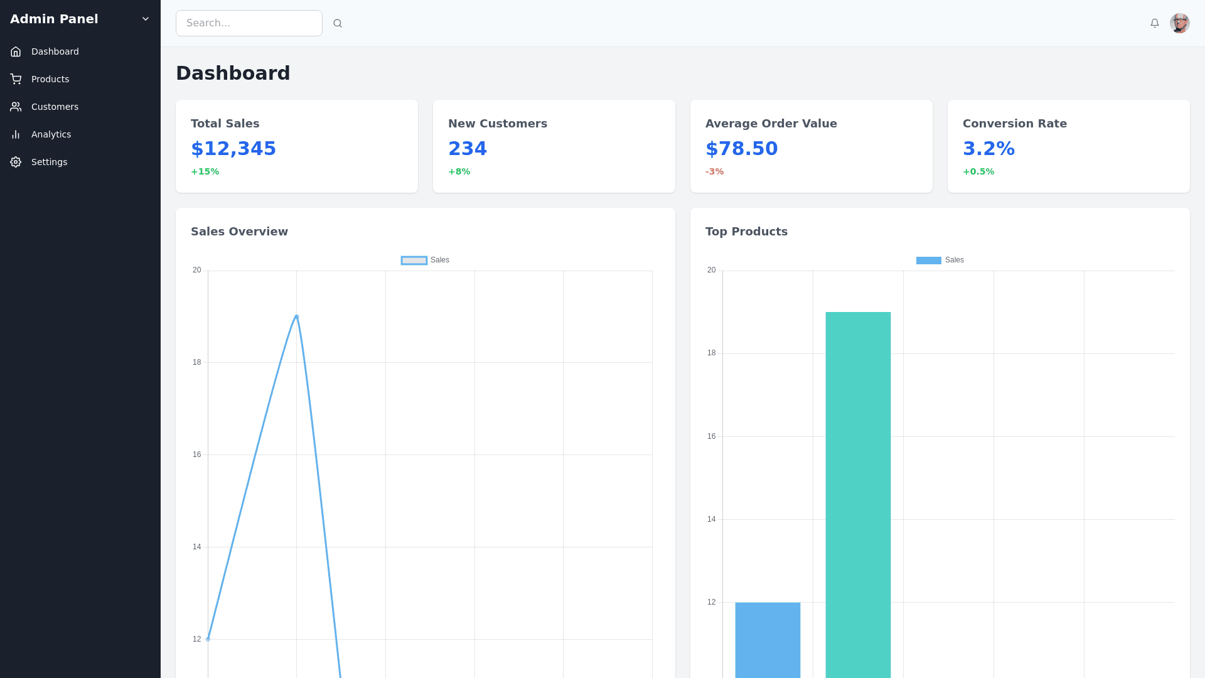Click the Customers people icon
Screen dimensions: 1205x678
(16, 107)
